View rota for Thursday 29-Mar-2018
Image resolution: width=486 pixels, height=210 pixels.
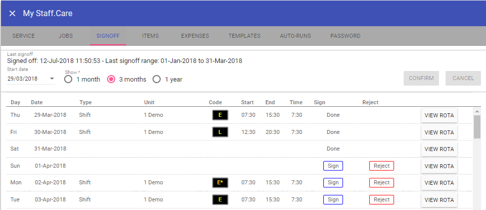click(x=439, y=115)
